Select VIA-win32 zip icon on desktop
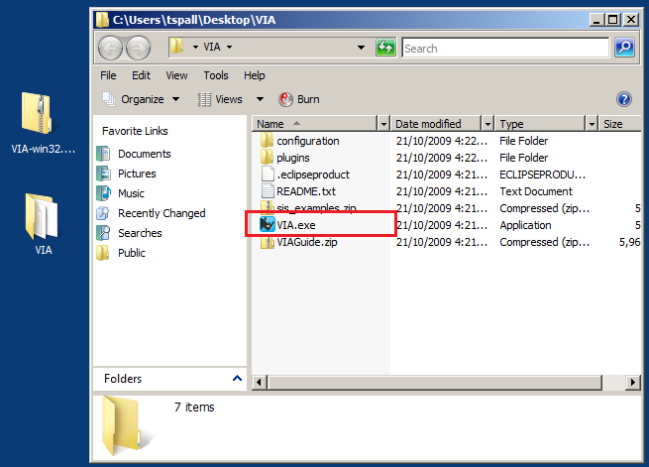 pos(37,114)
